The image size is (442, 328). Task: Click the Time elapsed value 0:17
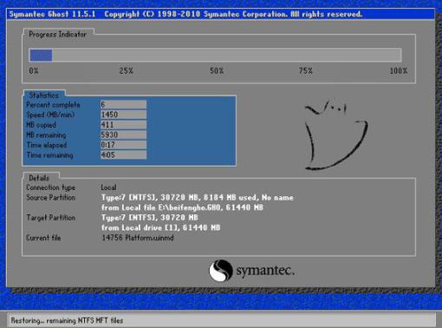[123, 145]
